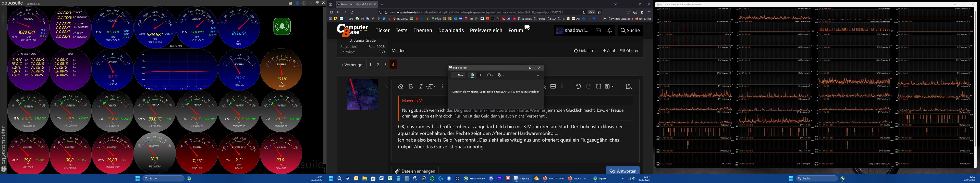The width and height of the screenshot is (980, 183).
Task: Open the Ticker menu item
Action: coord(382,30)
